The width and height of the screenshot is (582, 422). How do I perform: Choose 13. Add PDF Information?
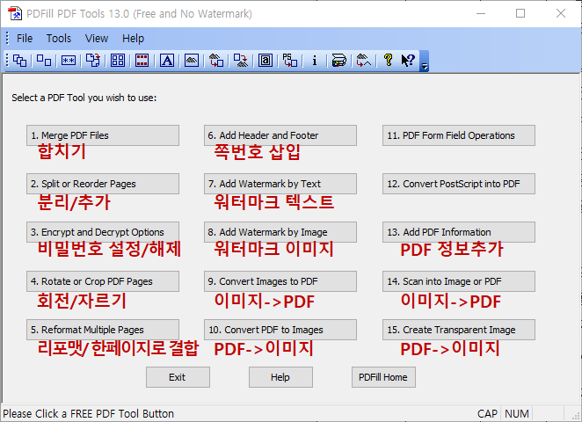(x=459, y=232)
